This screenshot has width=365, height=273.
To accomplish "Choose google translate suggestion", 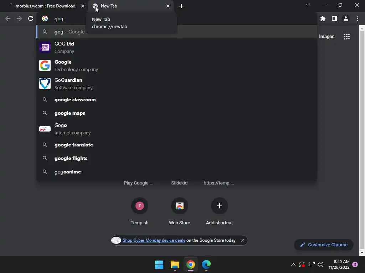I will pos(177,145).
